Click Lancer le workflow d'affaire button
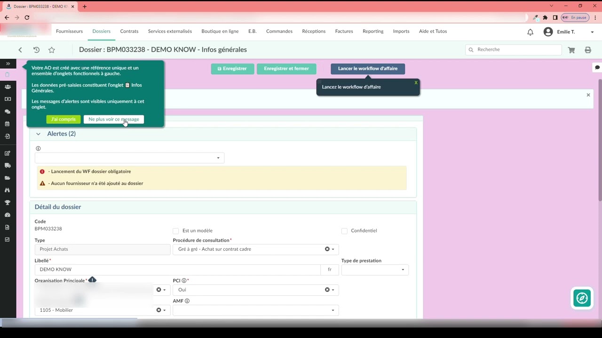The height and width of the screenshot is (338, 602). (368, 69)
